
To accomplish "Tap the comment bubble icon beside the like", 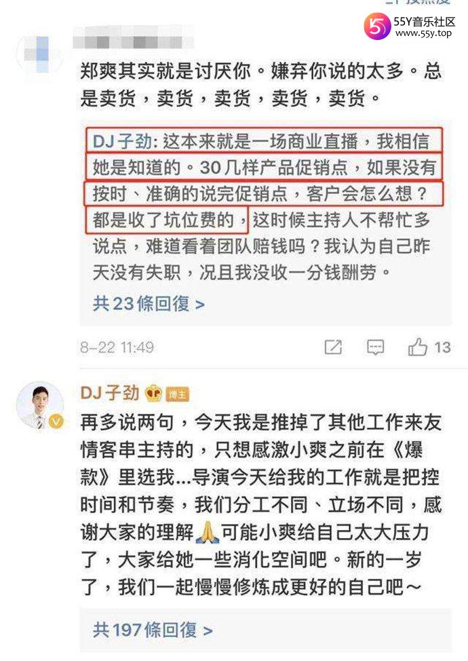I will [x=375, y=347].
